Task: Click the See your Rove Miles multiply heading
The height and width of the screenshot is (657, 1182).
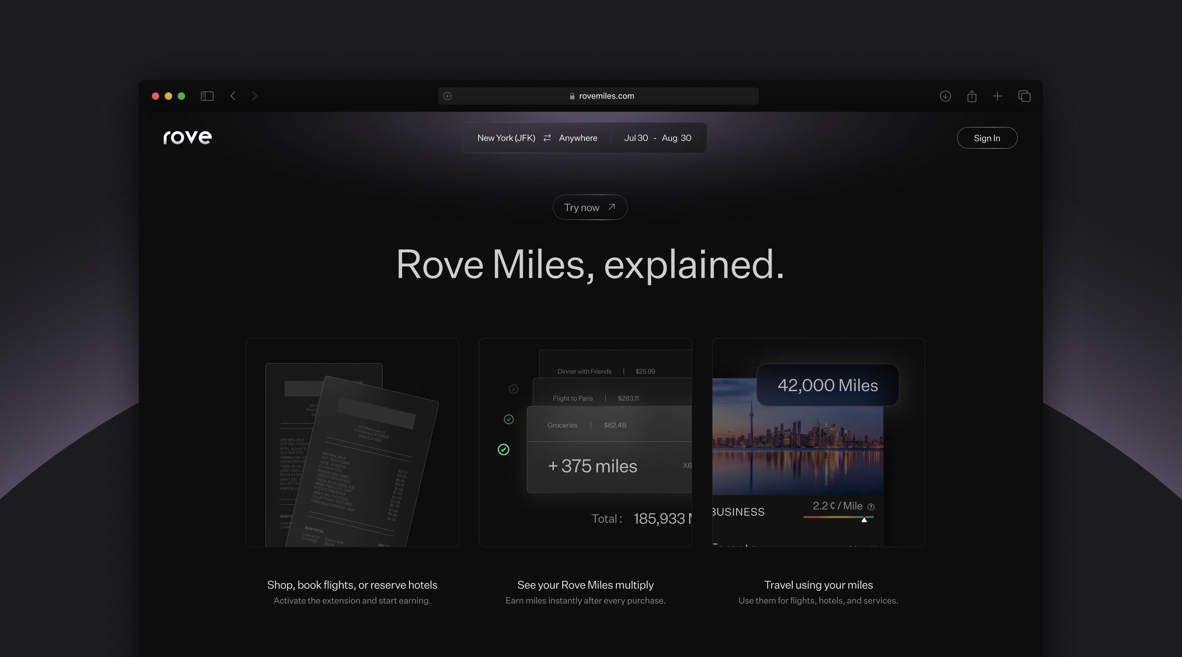Action: pos(586,585)
